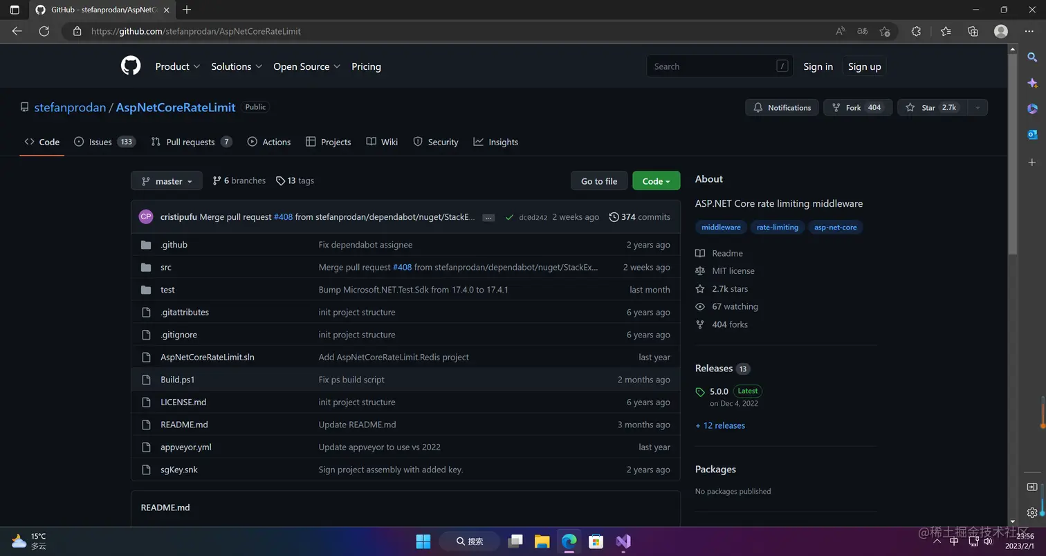Open the Edge sidebar search icon
The image size is (1046, 556).
(1032, 57)
